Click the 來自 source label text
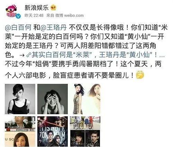 (x=50, y=16)
